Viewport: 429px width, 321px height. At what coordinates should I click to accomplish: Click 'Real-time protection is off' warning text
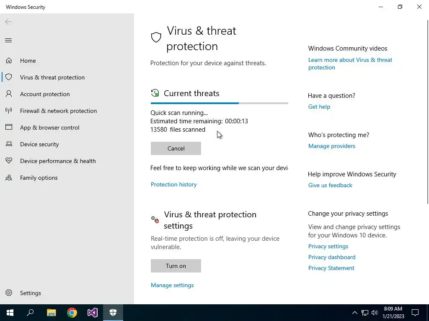click(x=215, y=243)
